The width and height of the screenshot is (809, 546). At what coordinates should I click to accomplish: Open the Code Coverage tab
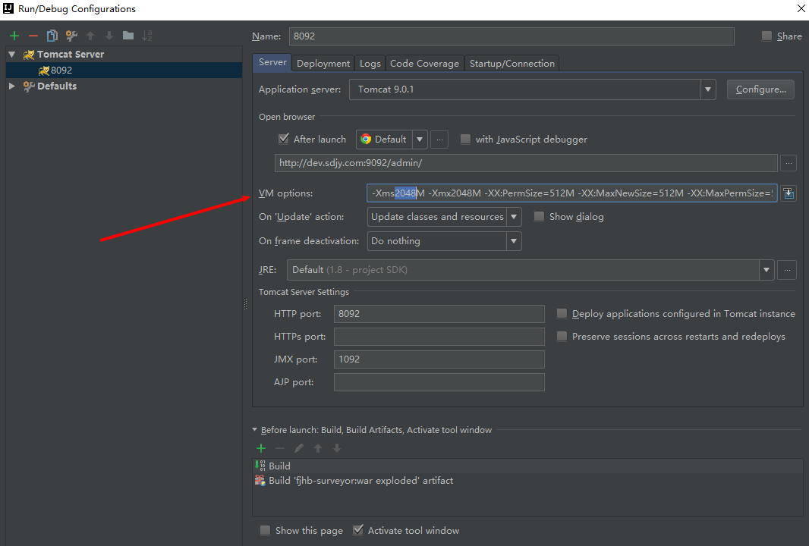(x=424, y=64)
